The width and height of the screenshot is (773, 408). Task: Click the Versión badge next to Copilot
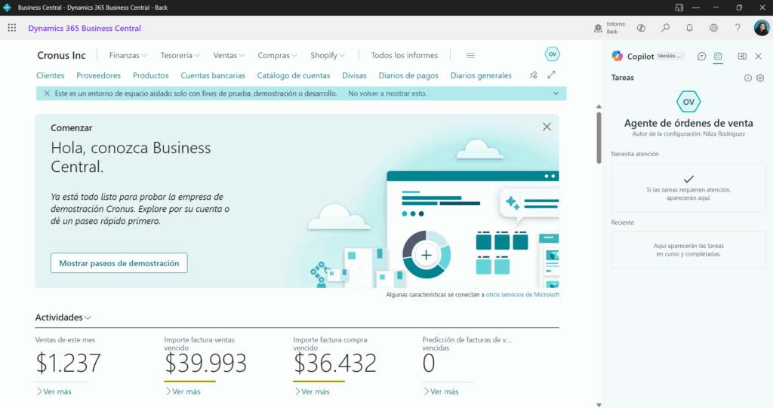pyautogui.click(x=670, y=56)
